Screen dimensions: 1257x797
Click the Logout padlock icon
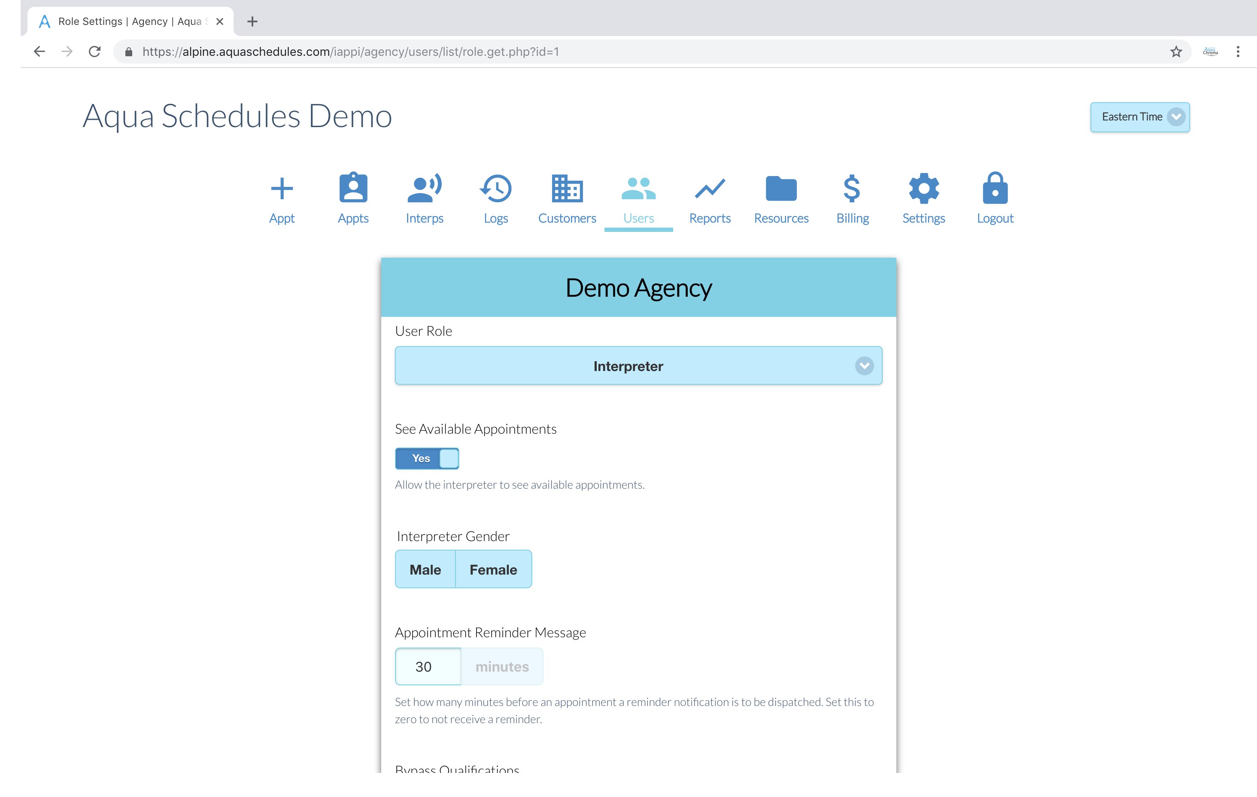click(x=995, y=188)
